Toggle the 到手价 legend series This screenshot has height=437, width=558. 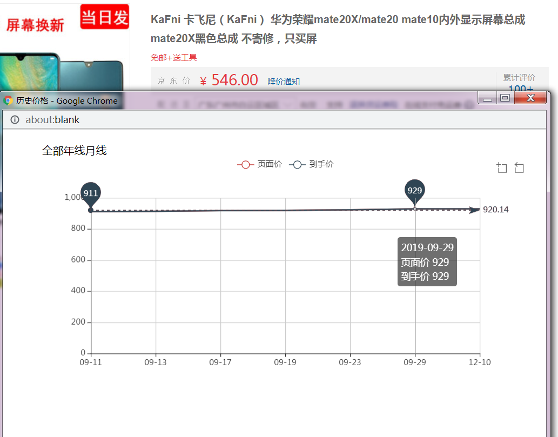point(311,164)
